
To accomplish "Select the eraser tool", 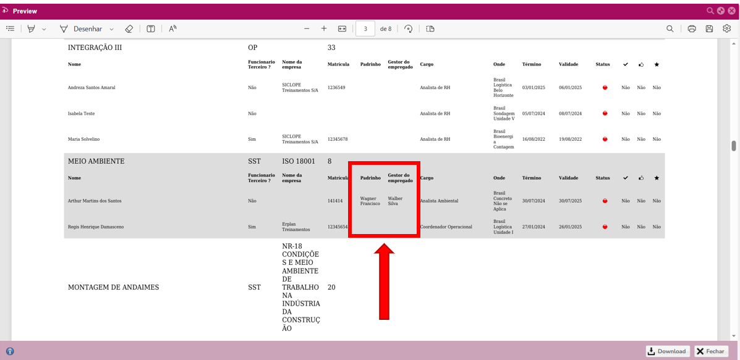I will (129, 29).
